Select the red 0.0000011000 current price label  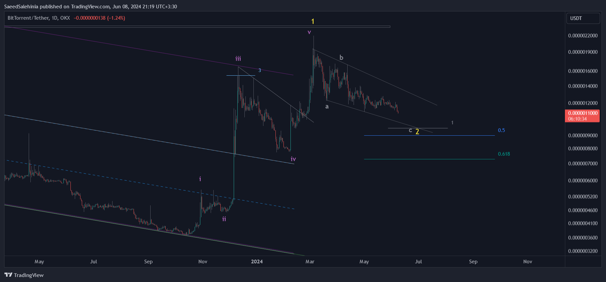click(582, 113)
